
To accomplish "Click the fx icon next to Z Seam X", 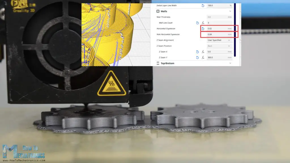I will (x=203, y=52).
